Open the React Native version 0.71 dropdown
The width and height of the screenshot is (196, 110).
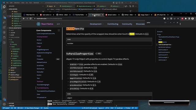coord(59,24)
